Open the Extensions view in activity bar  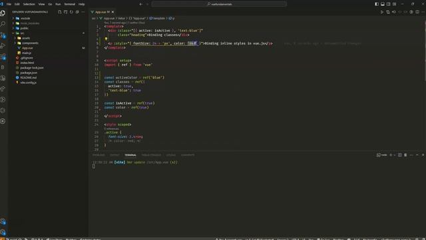[x=3, y=57]
